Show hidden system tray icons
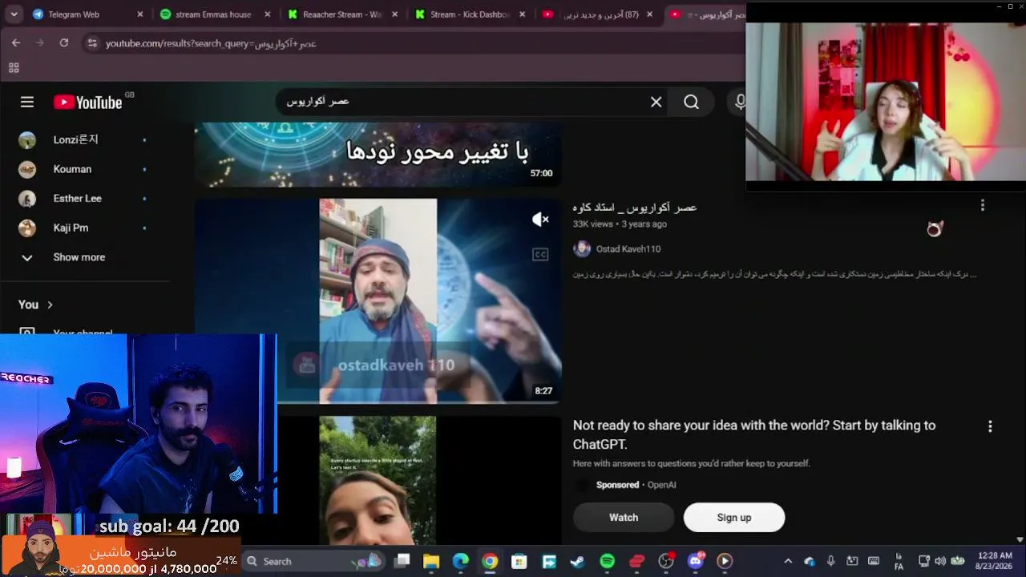This screenshot has height=577, width=1026. (788, 561)
